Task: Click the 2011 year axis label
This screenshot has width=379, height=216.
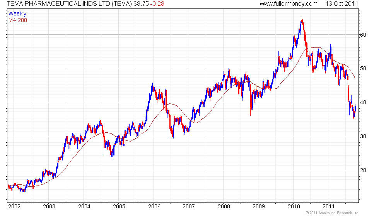Action: [x=328, y=206]
